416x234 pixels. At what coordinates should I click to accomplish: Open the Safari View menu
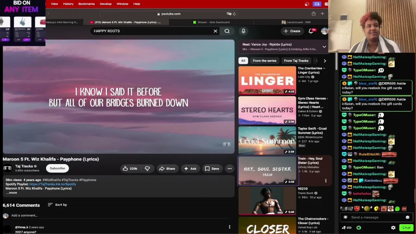point(54,4)
